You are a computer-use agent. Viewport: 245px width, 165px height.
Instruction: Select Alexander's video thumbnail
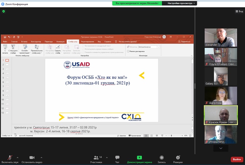click(221, 38)
